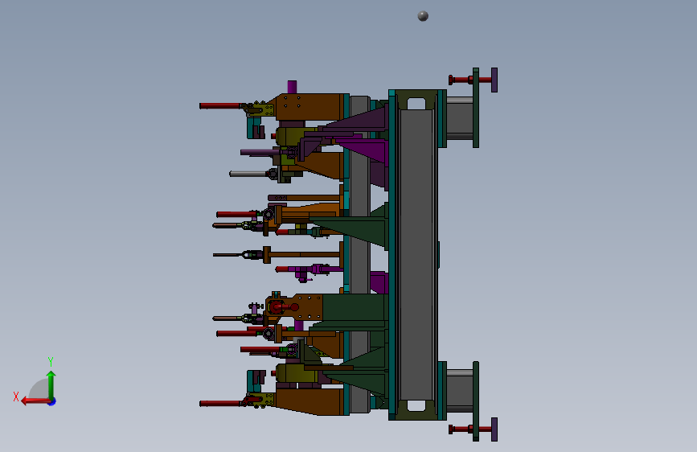Select the purple foot pad at the bottom right
The width and height of the screenshot is (697, 452).
[x=494, y=429]
